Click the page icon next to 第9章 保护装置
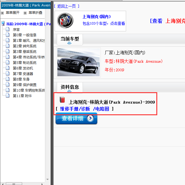 point(8,85)
